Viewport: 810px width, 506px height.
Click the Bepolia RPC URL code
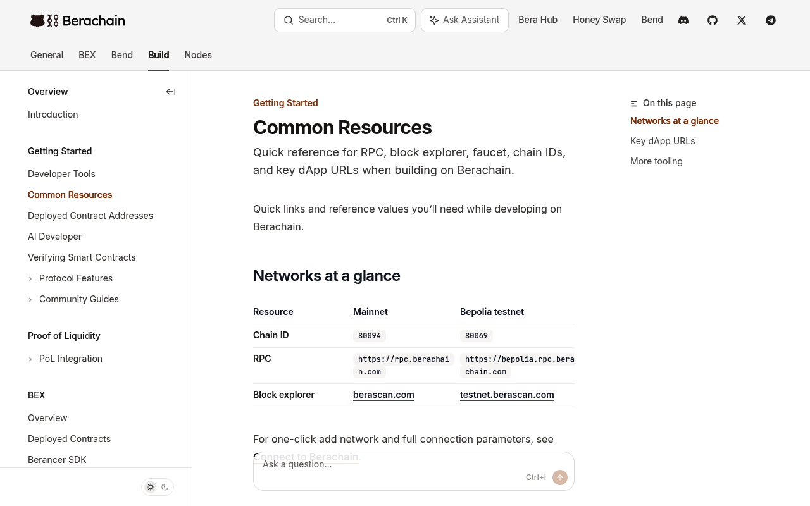coord(518,366)
